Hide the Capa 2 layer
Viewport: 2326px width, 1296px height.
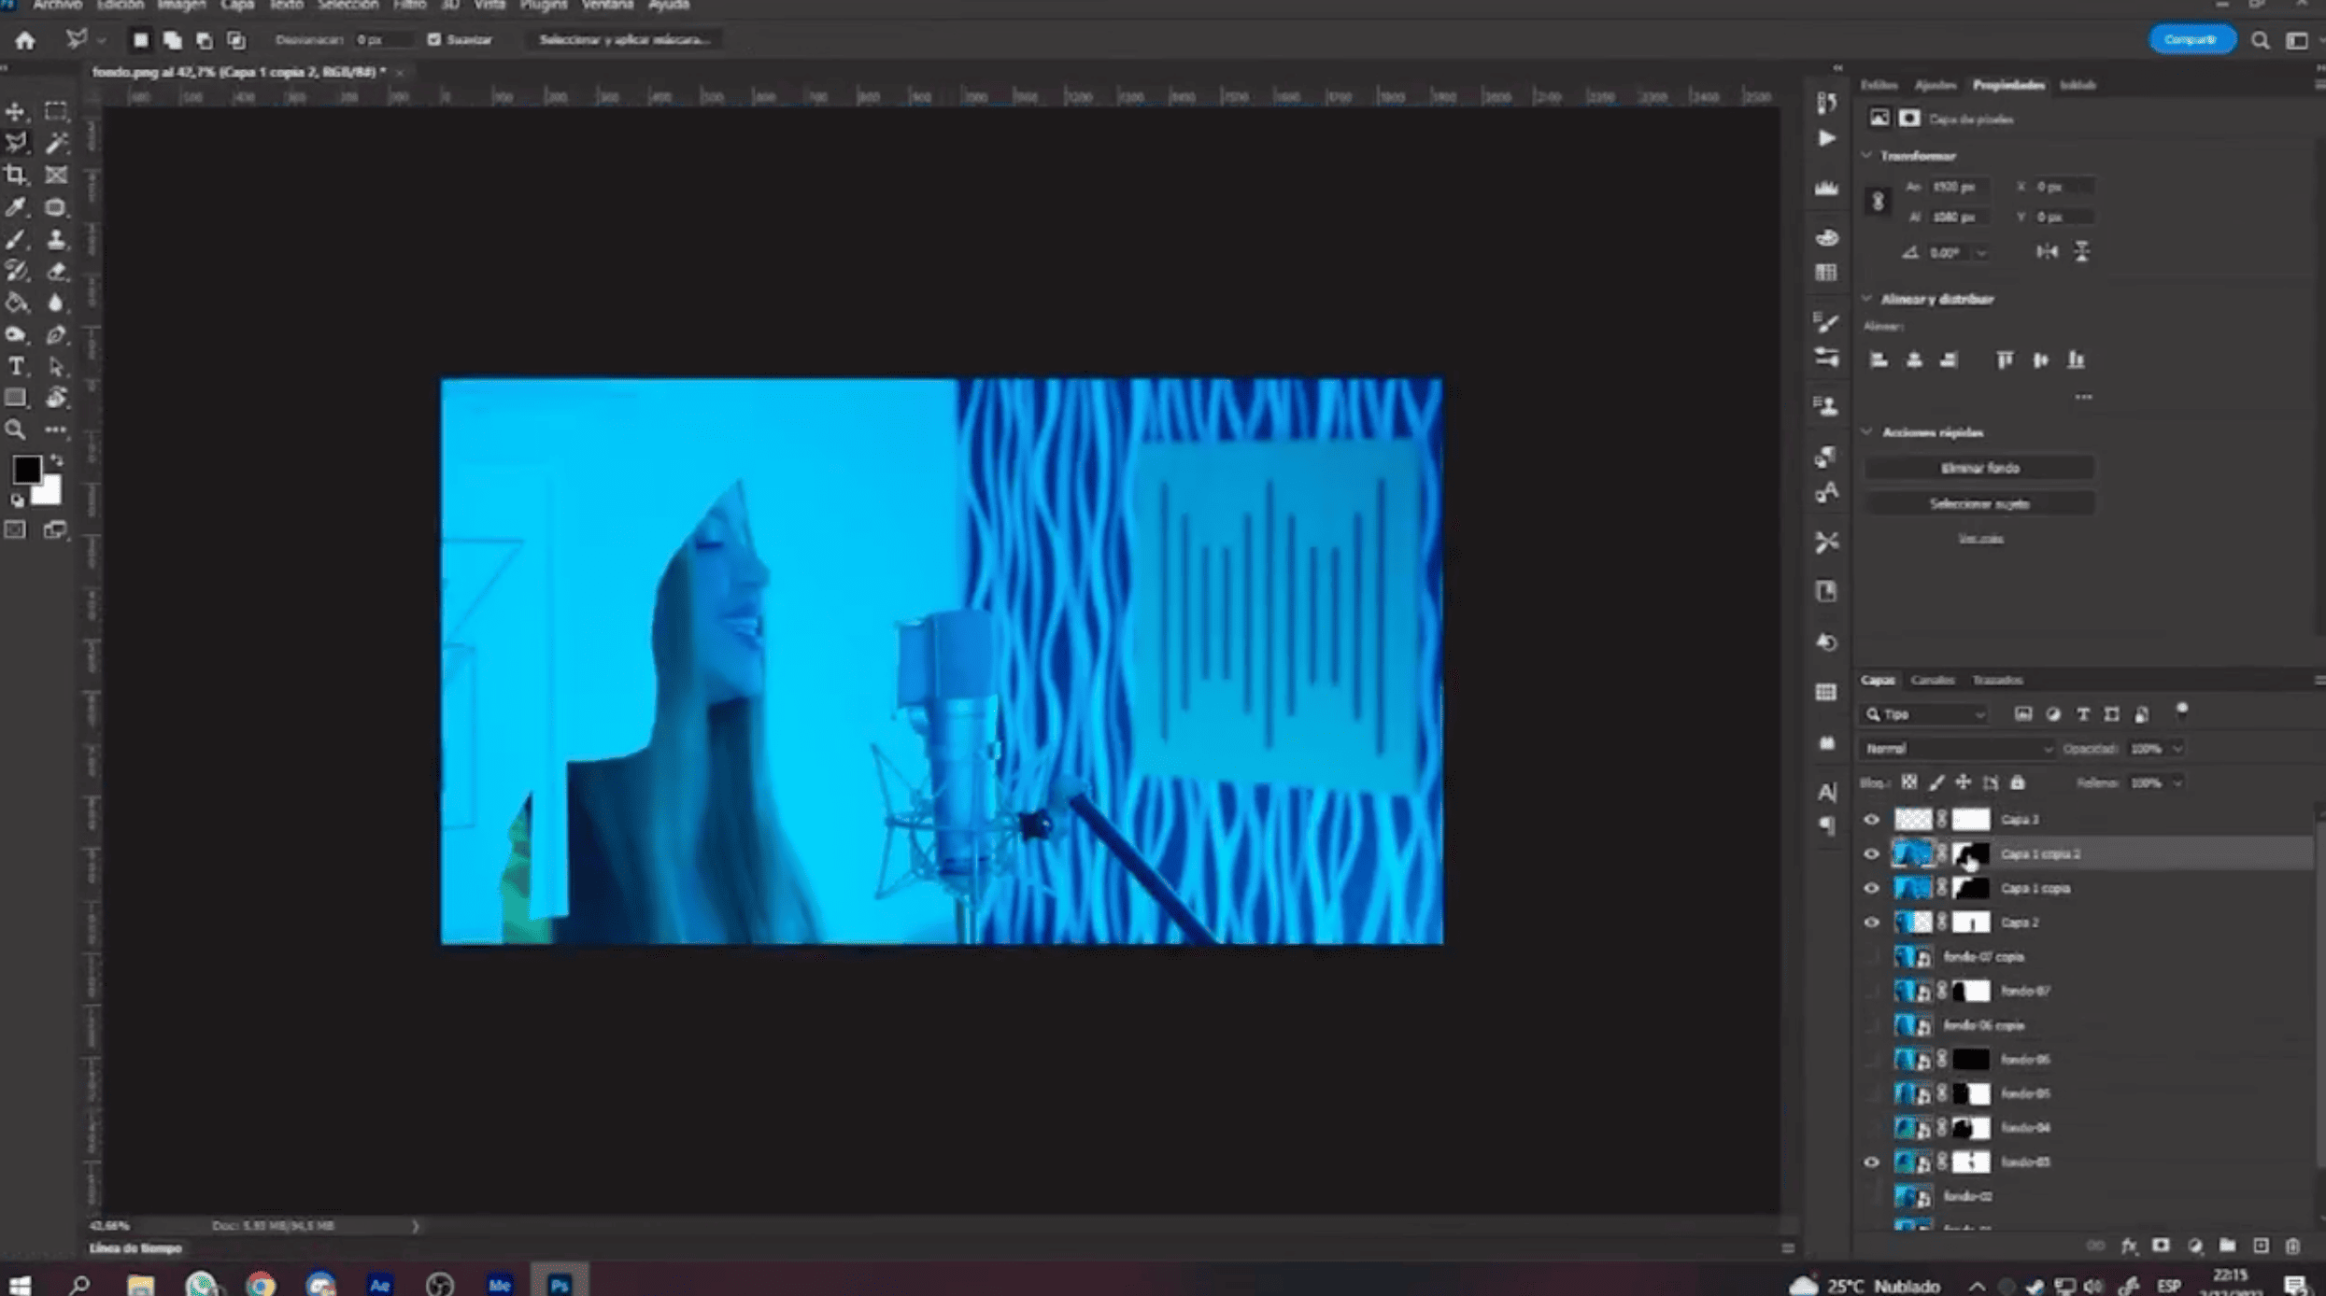click(1871, 923)
